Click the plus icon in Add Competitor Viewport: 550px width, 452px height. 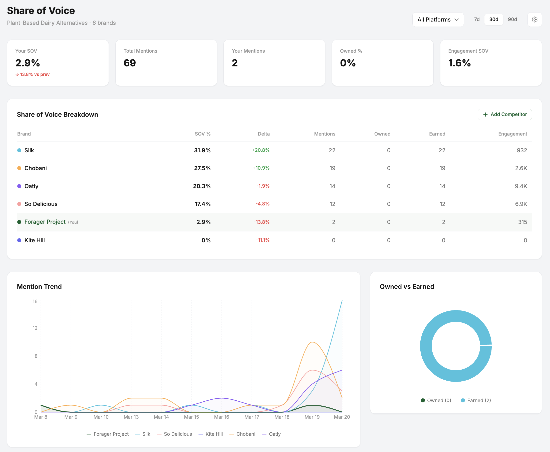[485, 115]
